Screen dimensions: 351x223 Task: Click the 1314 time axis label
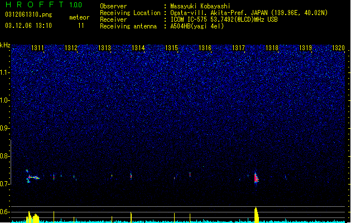pos(138,48)
